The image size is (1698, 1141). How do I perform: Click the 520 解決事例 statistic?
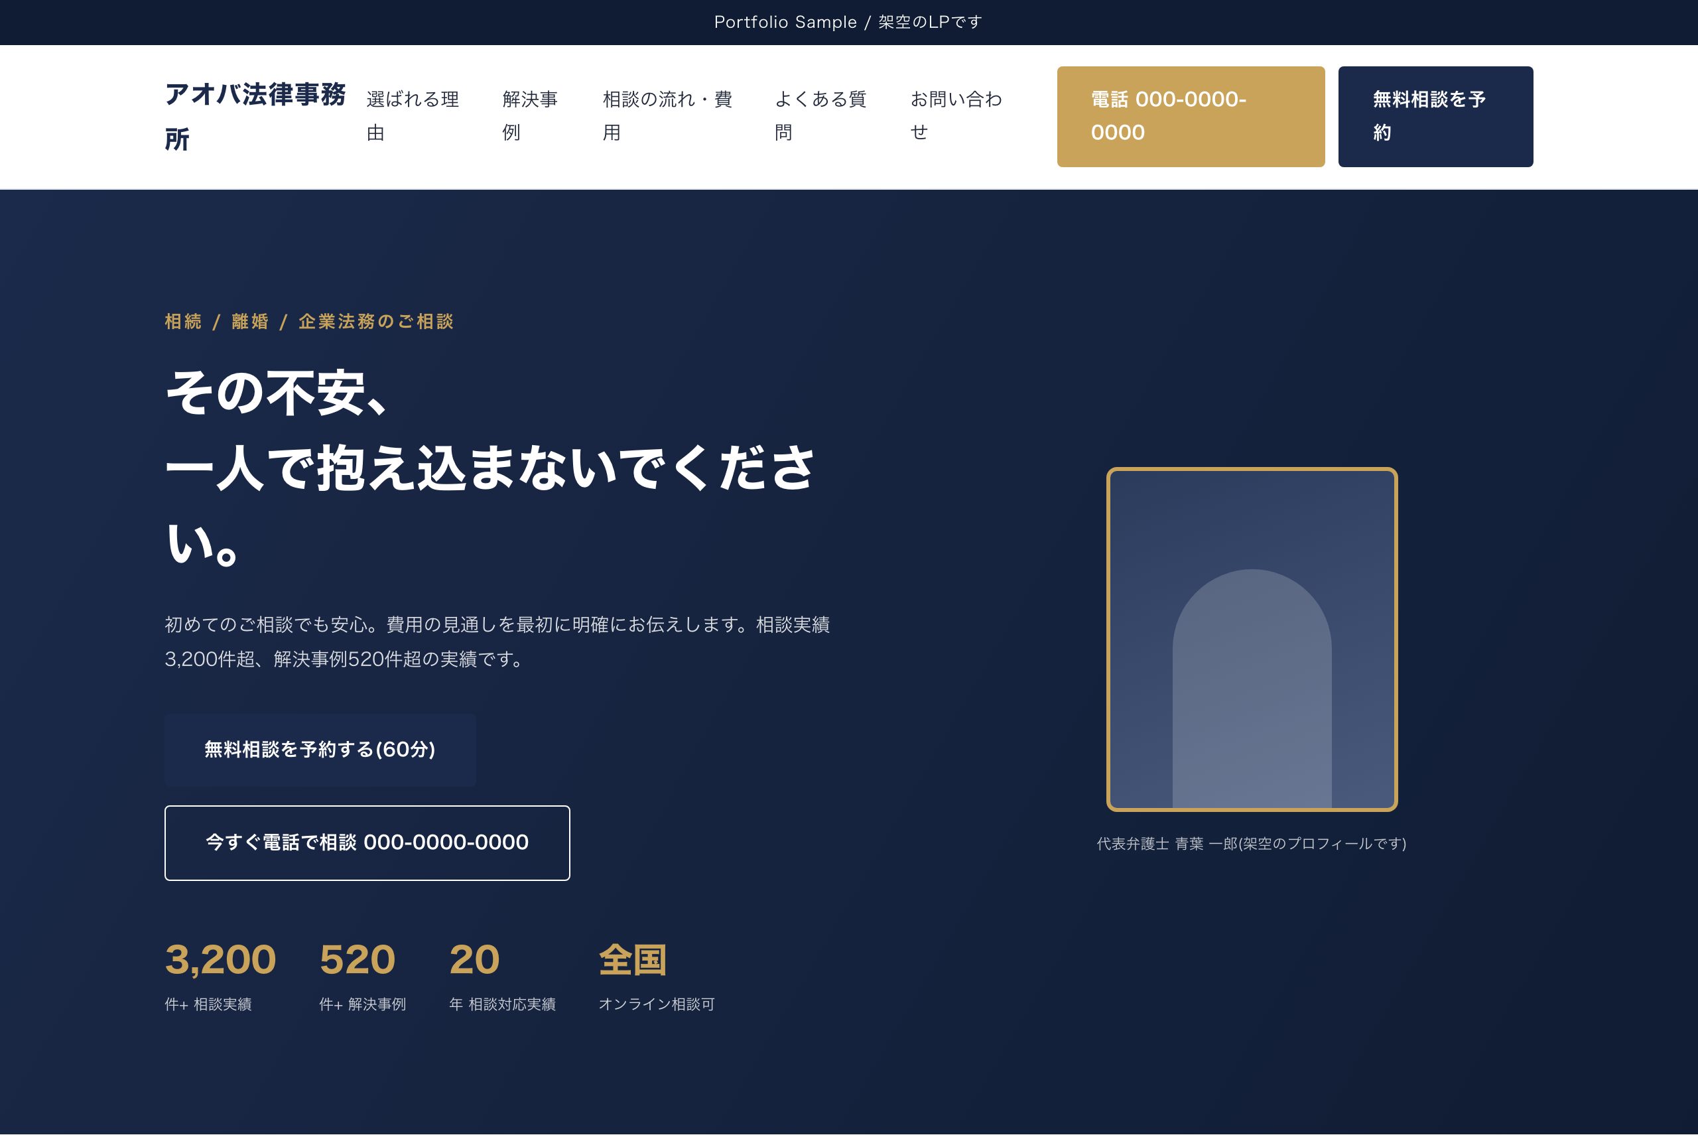click(362, 976)
